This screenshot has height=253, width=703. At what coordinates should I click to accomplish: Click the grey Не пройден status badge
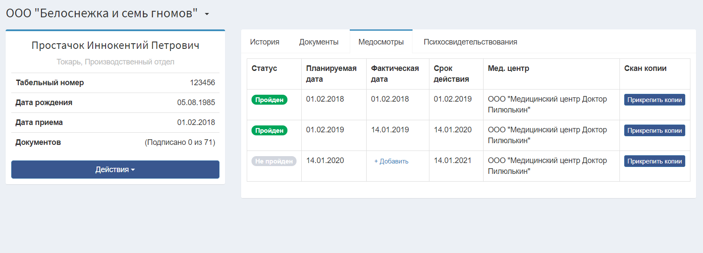click(x=274, y=161)
